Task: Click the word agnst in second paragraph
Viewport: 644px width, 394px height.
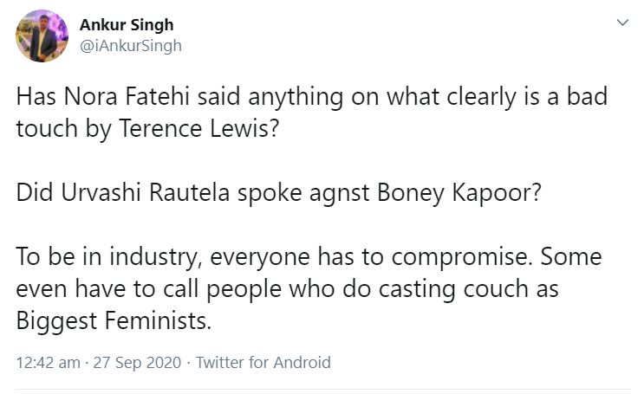Action: 339,194
